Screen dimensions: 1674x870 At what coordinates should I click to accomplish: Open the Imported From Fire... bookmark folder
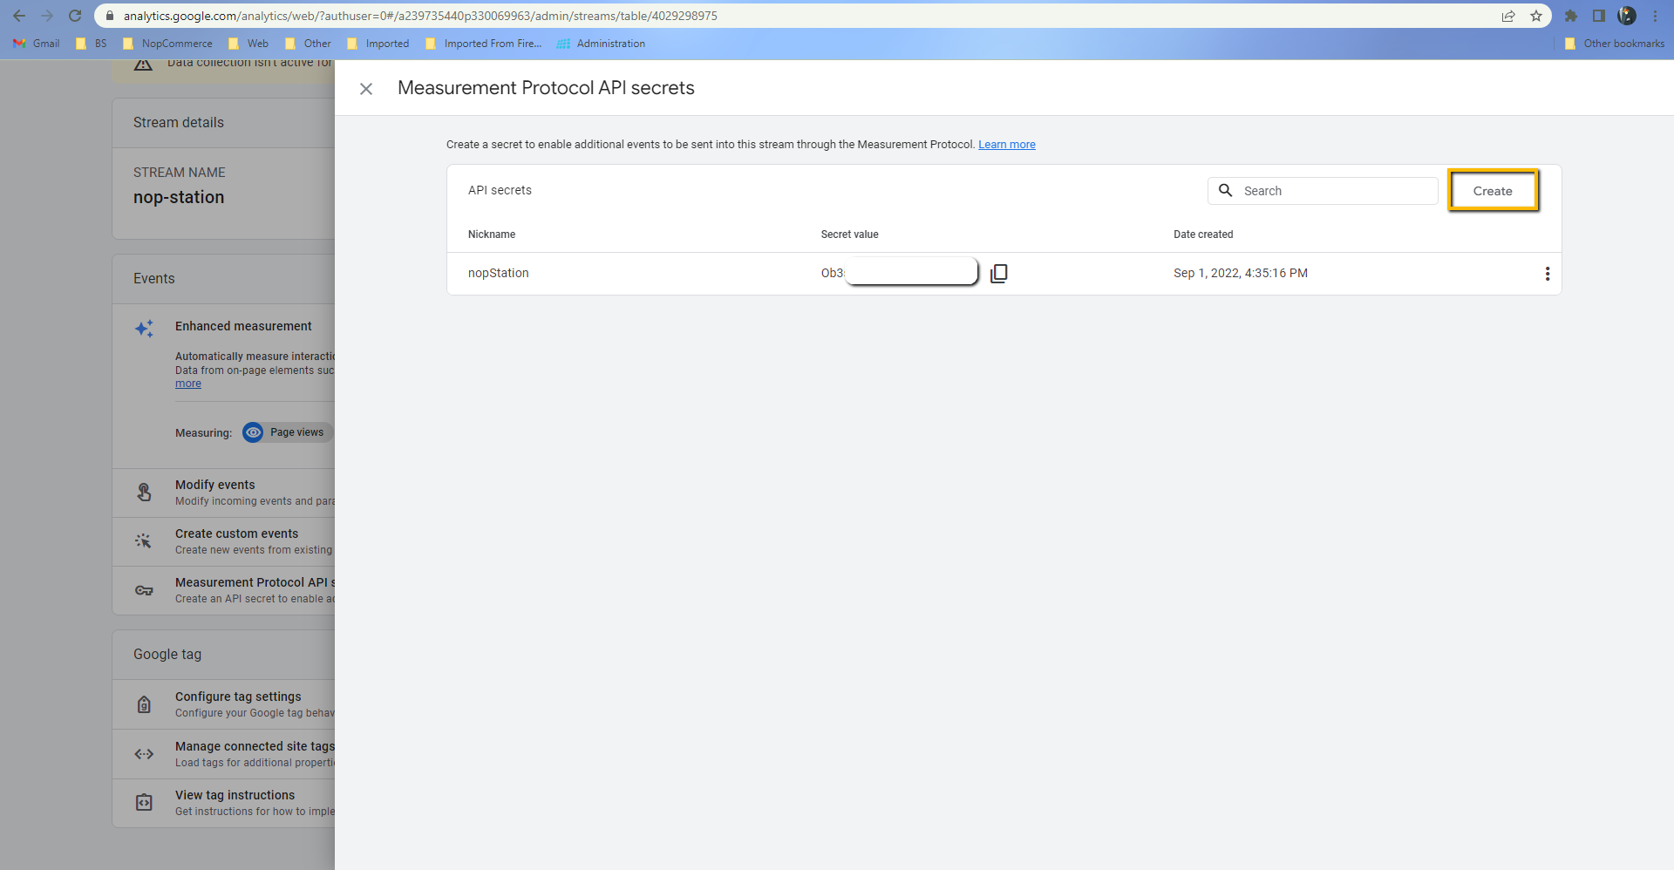[x=483, y=44]
